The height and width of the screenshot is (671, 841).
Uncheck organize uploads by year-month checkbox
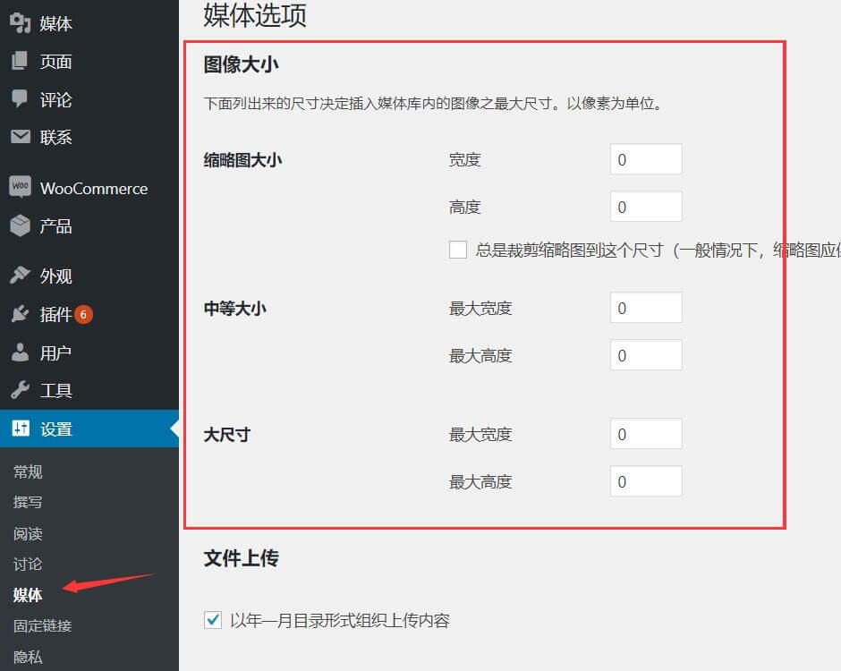click(x=213, y=620)
